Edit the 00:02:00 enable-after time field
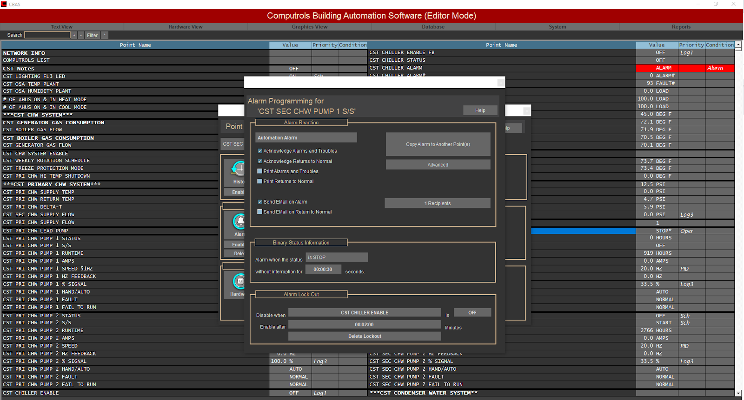Image resolution: width=744 pixels, height=400 pixels. [365, 324]
